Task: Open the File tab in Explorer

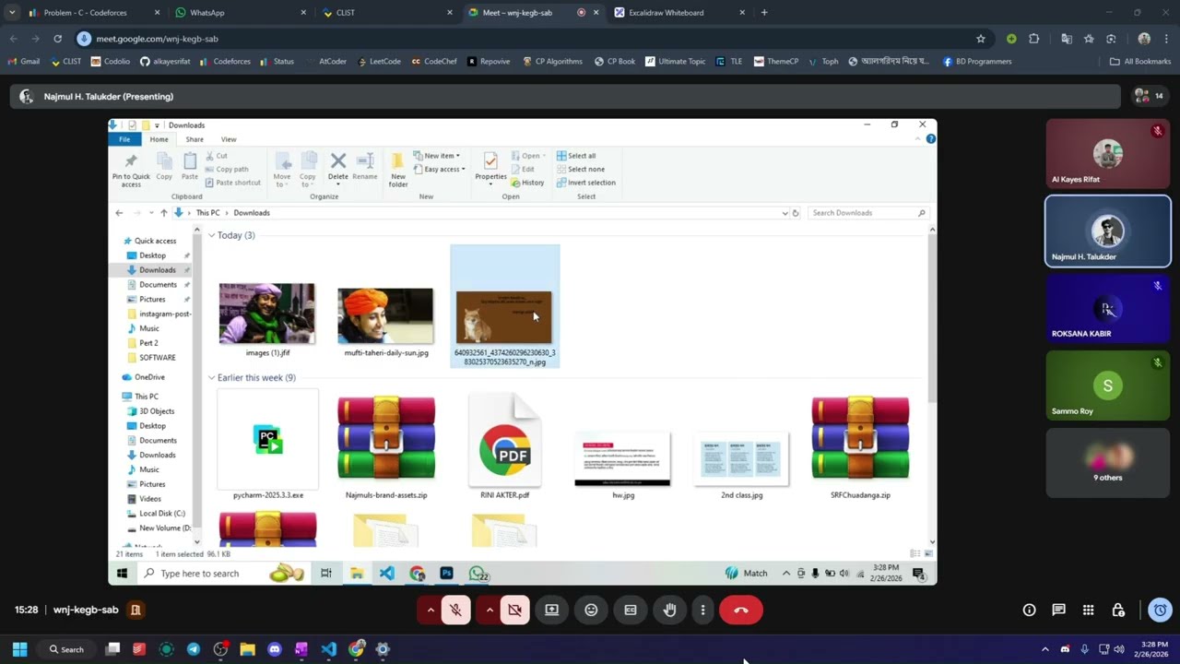Action: pos(124,139)
